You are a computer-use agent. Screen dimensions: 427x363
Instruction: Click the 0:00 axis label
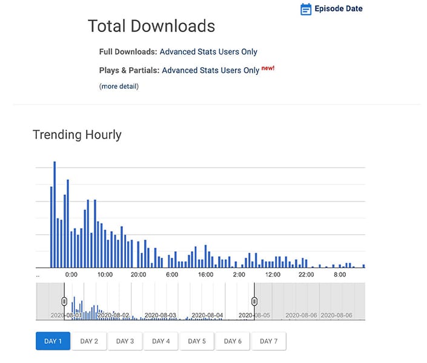tap(71, 275)
